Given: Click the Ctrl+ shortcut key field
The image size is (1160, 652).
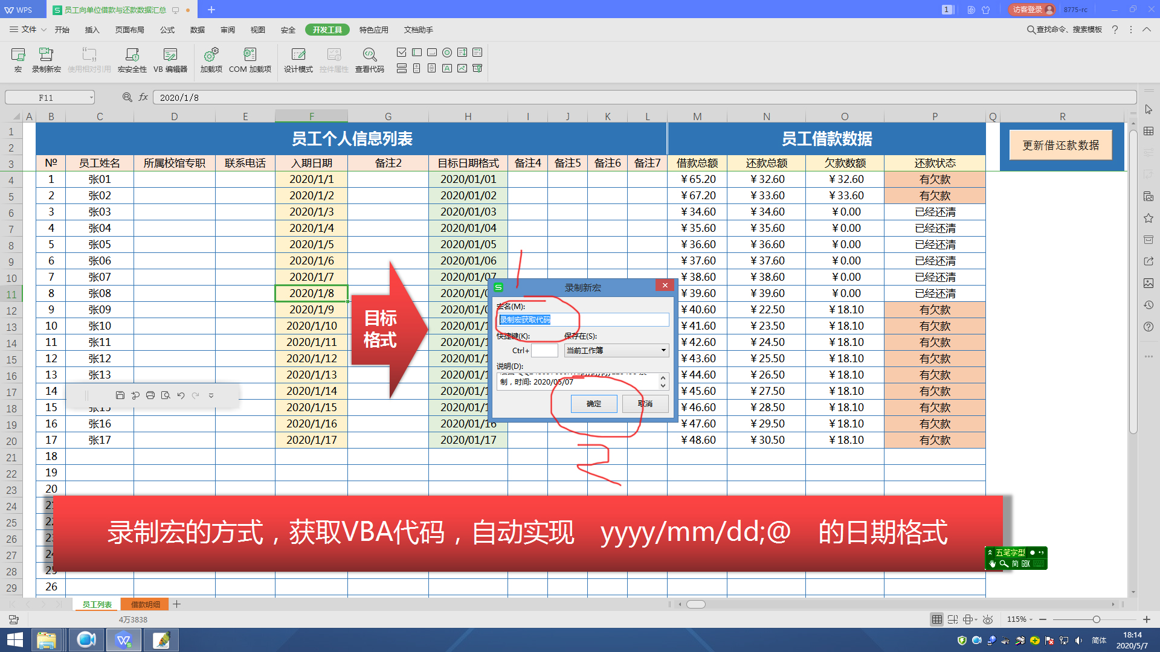Looking at the screenshot, I should click(544, 351).
